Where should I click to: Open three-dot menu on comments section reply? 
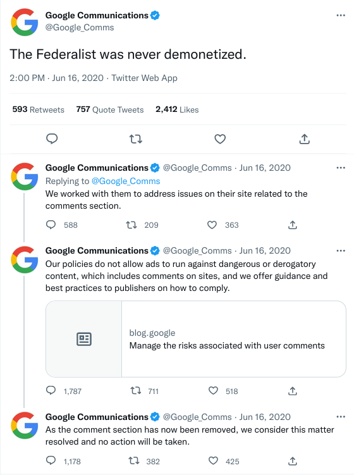(341, 168)
